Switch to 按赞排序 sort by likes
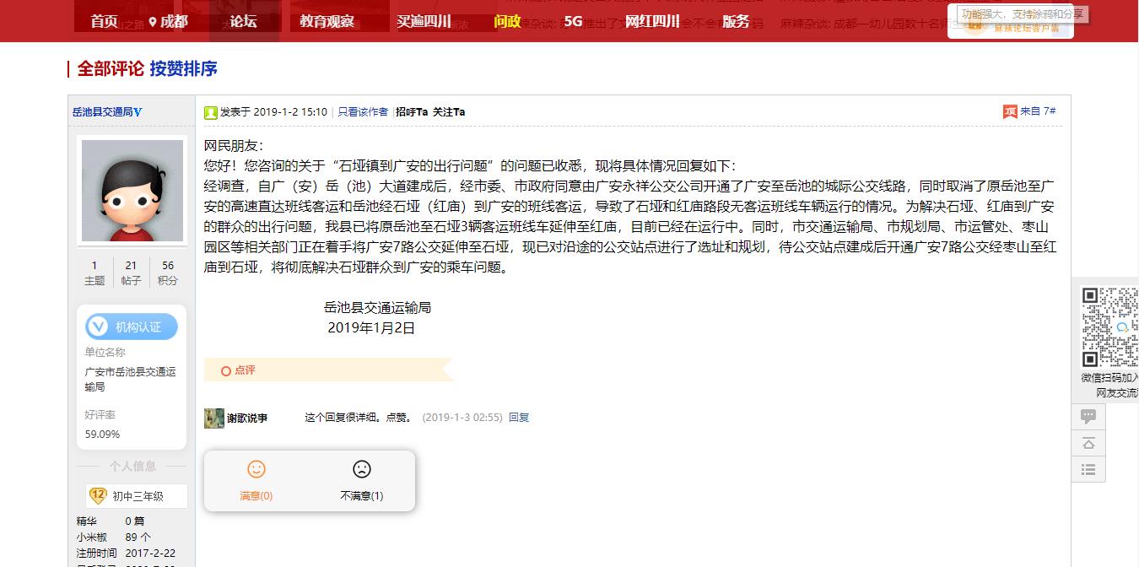The height and width of the screenshot is (567, 1139). 183,69
